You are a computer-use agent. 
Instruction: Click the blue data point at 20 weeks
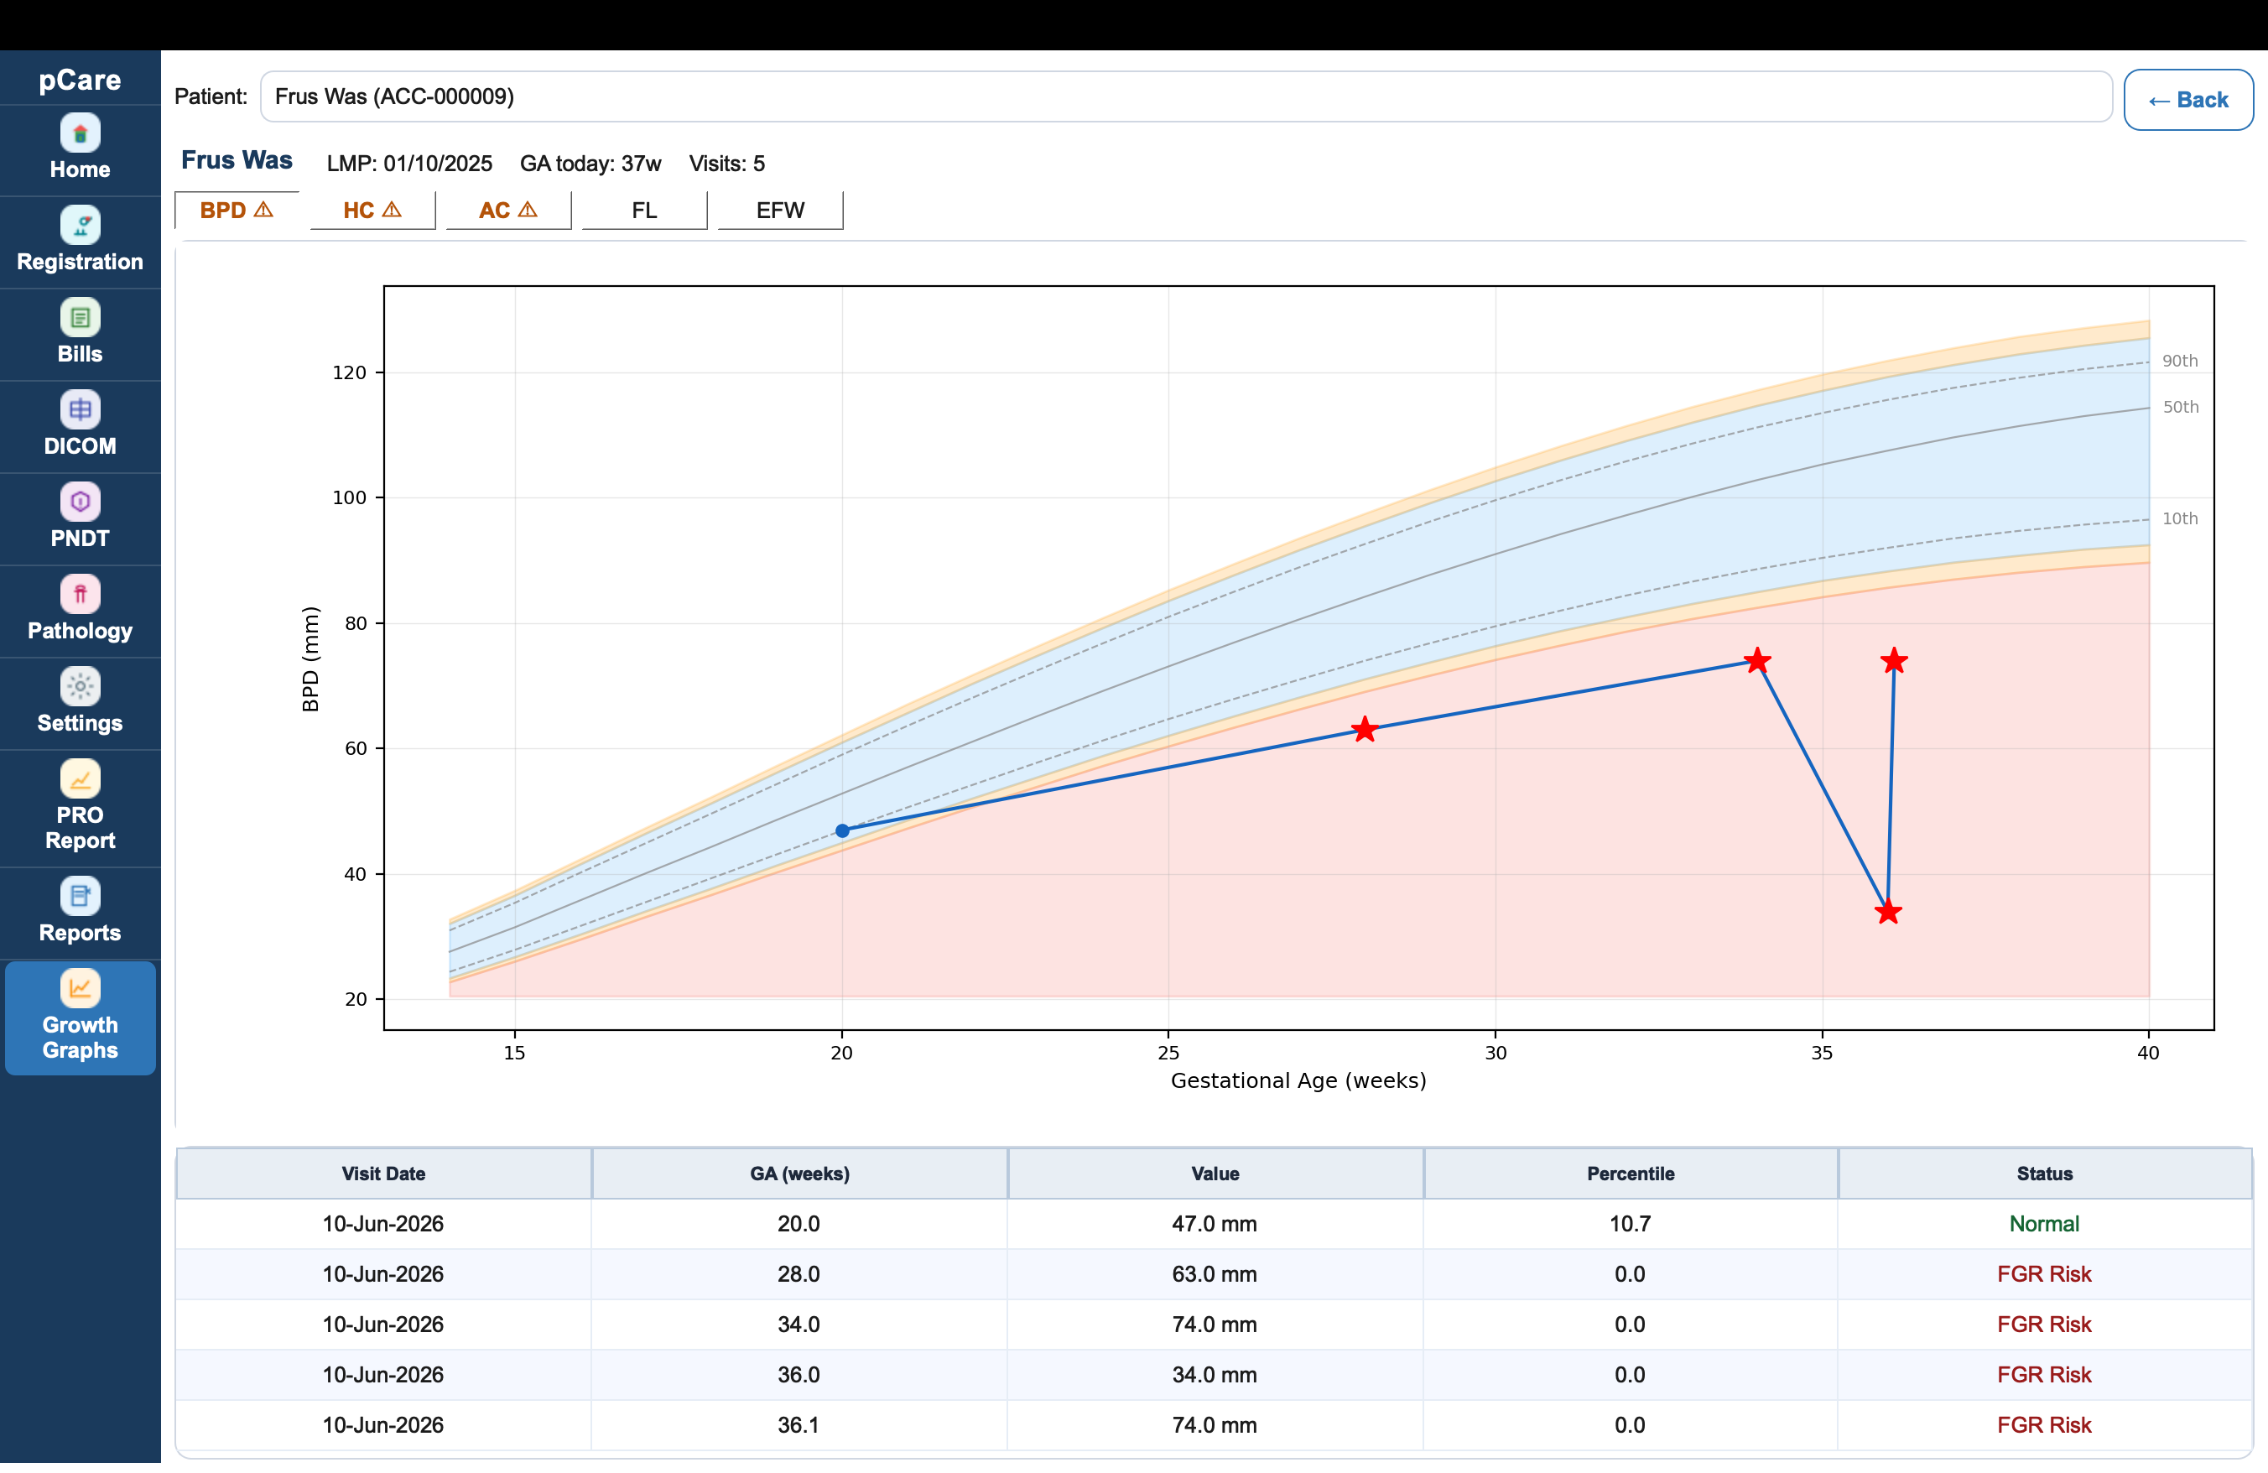click(842, 830)
